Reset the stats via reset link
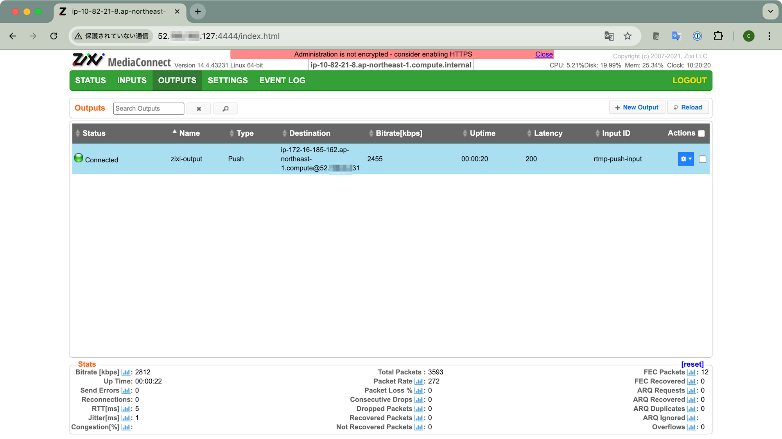The image size is (782, 439). point(692,364)
